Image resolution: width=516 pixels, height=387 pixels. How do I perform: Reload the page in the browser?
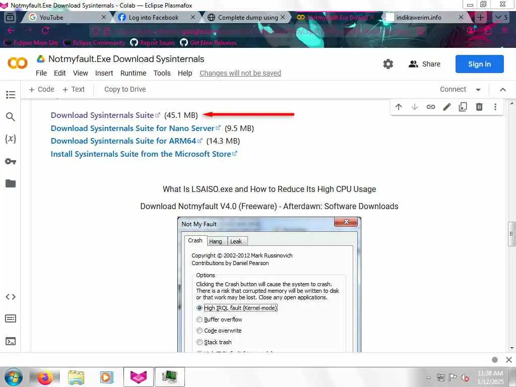point(45,31)
